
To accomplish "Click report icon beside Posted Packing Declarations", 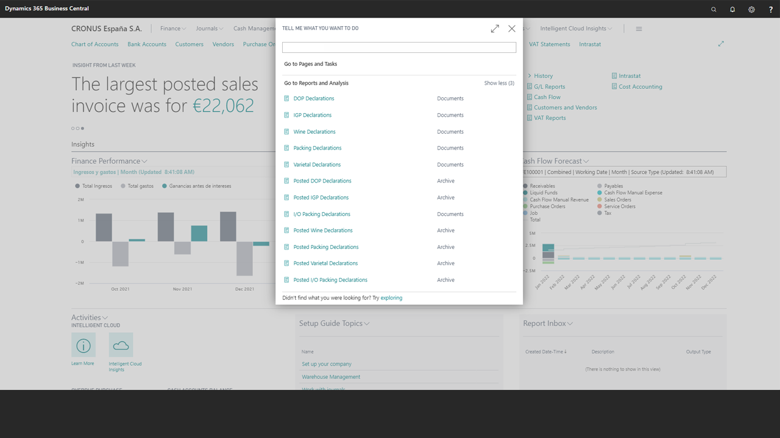I will (x=287, y=247).
